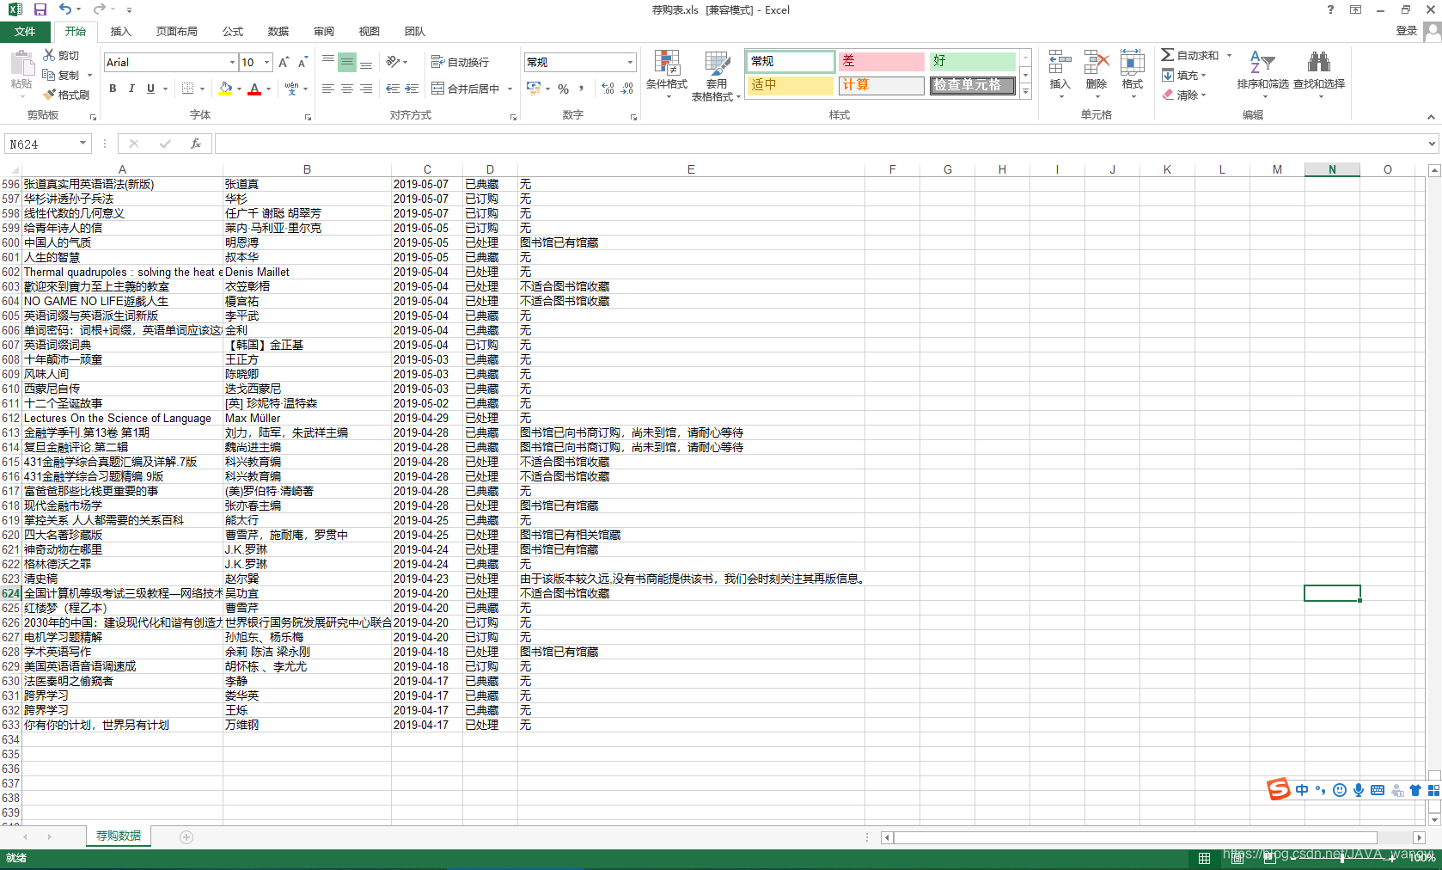1442x870 pixels.
Task: Click cell containing 四大名著珍藏版
Action: point(122,535)
